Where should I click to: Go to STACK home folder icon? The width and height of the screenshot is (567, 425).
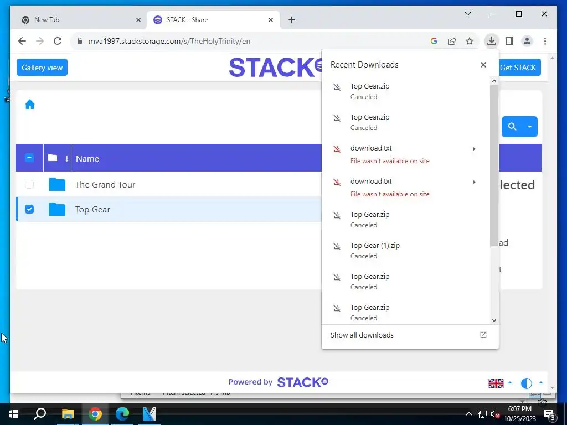click(30, 105)
